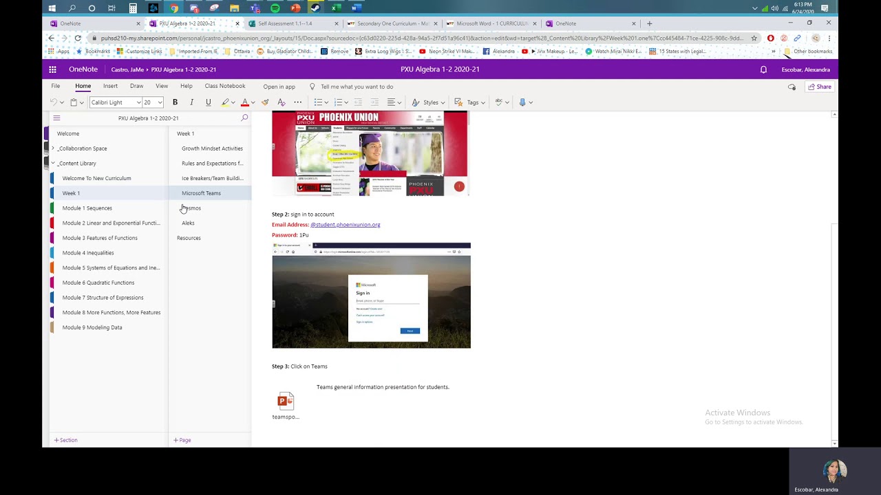Screen dimensions: 881x495
Task: Open the Aleks page
Action: [188, 223]
